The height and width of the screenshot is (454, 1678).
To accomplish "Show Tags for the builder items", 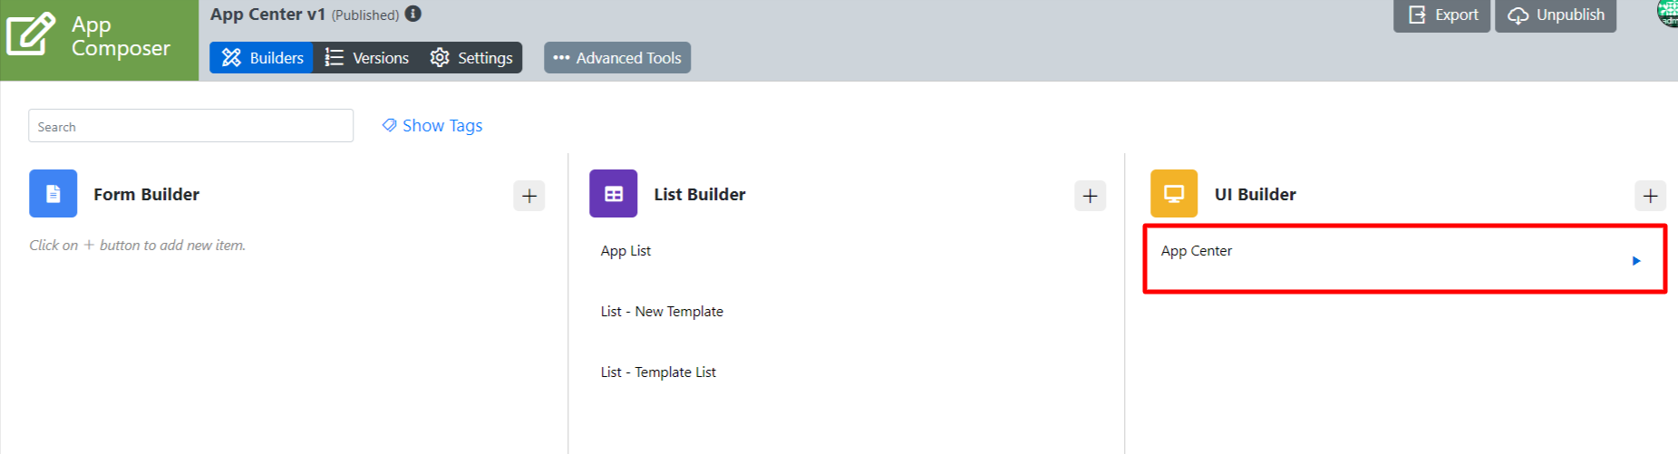I will click(432, 126).
